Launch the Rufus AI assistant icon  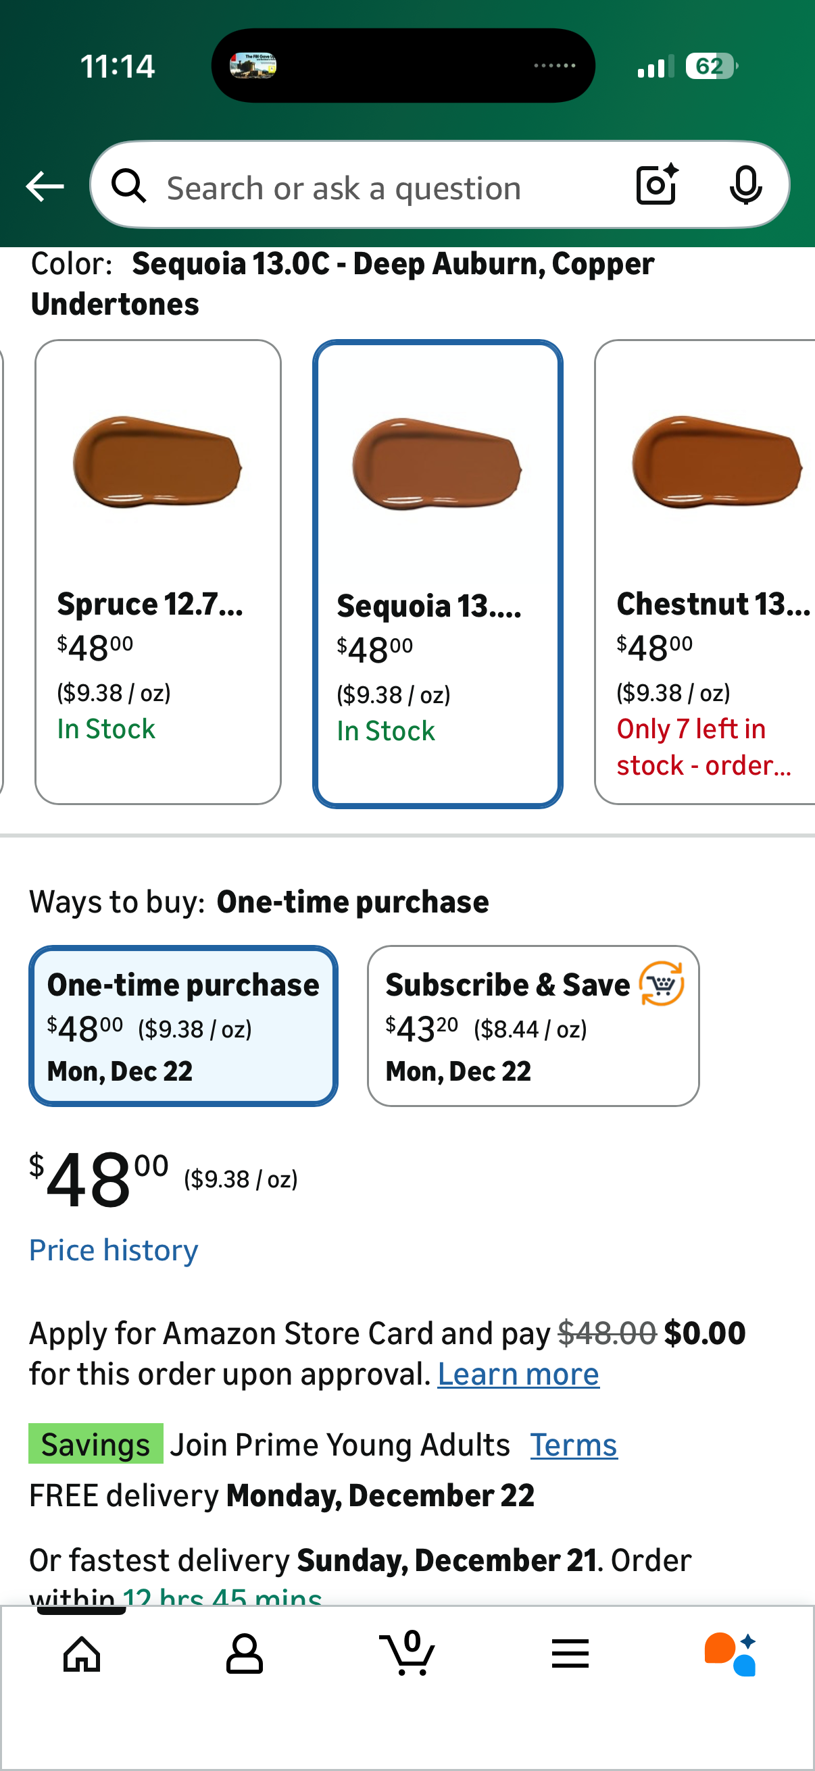point(730,1653)
